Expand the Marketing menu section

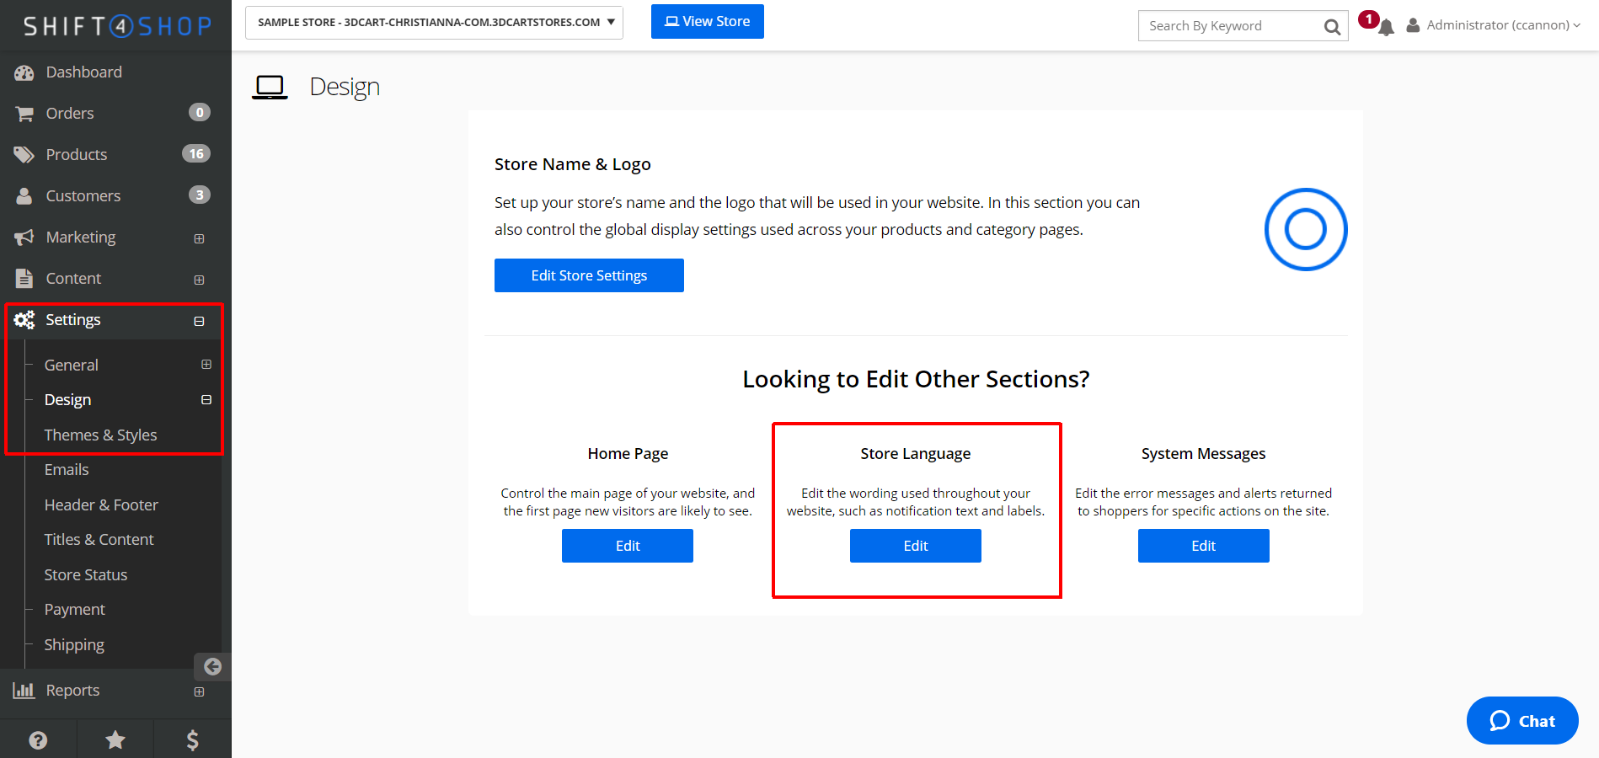(199, 238)
